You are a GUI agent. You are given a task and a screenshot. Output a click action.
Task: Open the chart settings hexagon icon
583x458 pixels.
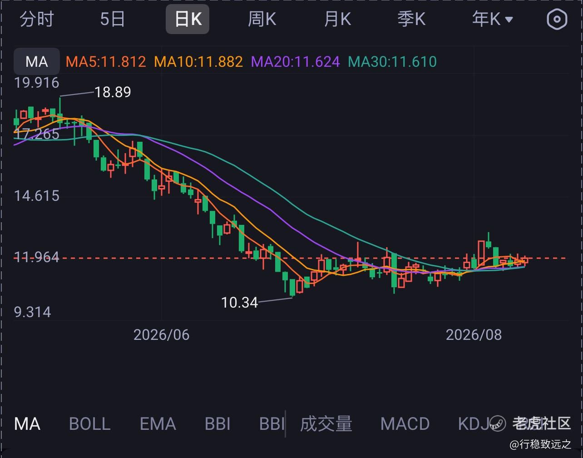click(557, 19)
